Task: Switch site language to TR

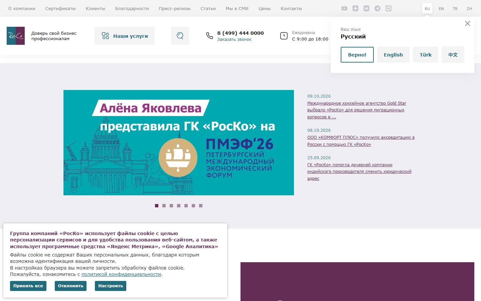Action: [x=455, y=9]
